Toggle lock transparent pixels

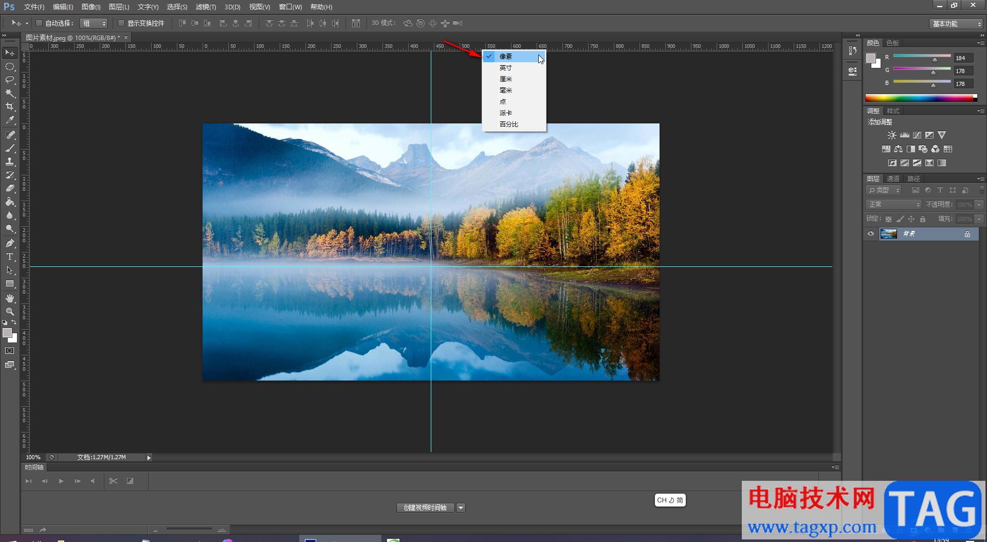tap(888, 219)
